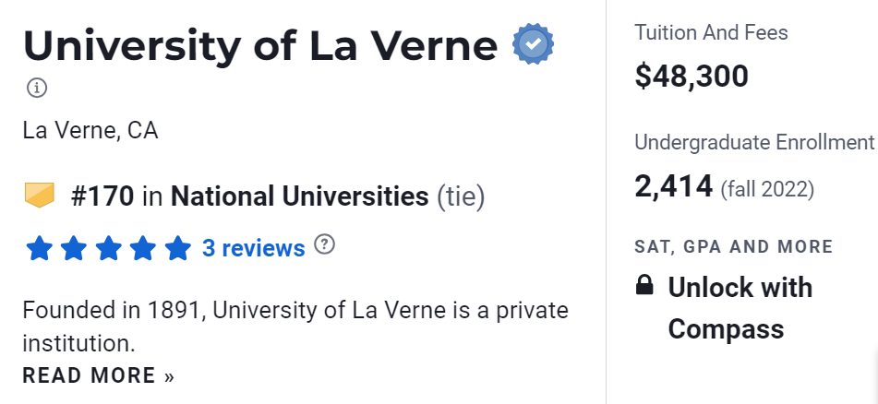Click the 2,414 enrollment figure
The image size is (878, 404).
(x=673, y=187)
